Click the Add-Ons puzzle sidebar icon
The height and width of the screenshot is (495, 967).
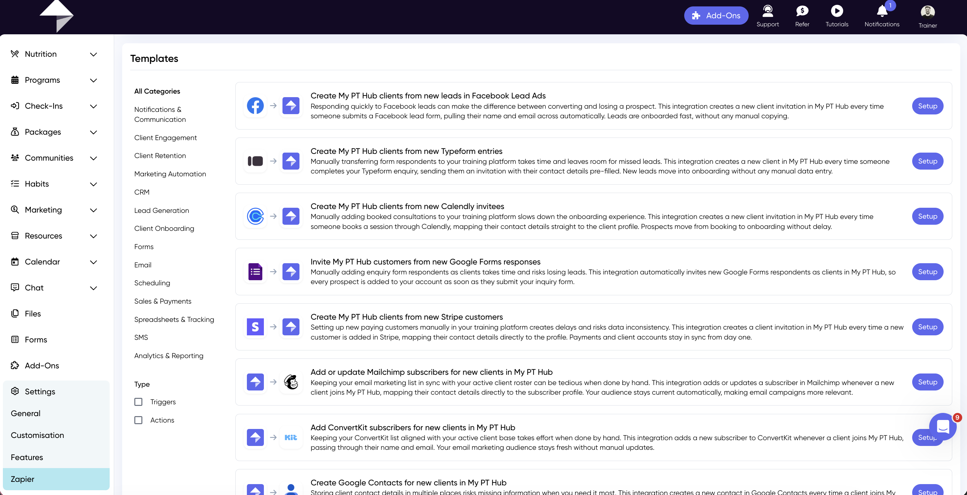(15, 365)
